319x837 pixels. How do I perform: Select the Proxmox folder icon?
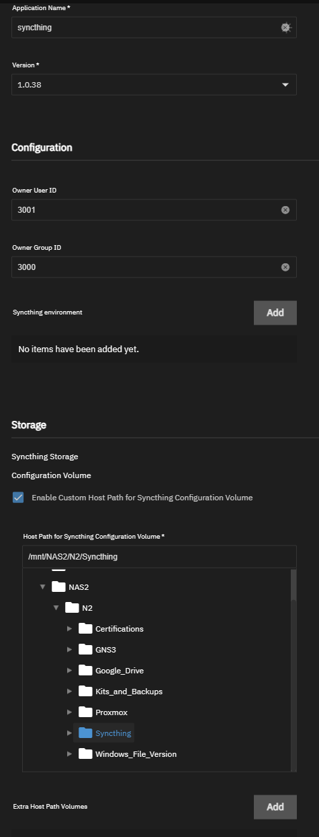click(x=85, y=712)
